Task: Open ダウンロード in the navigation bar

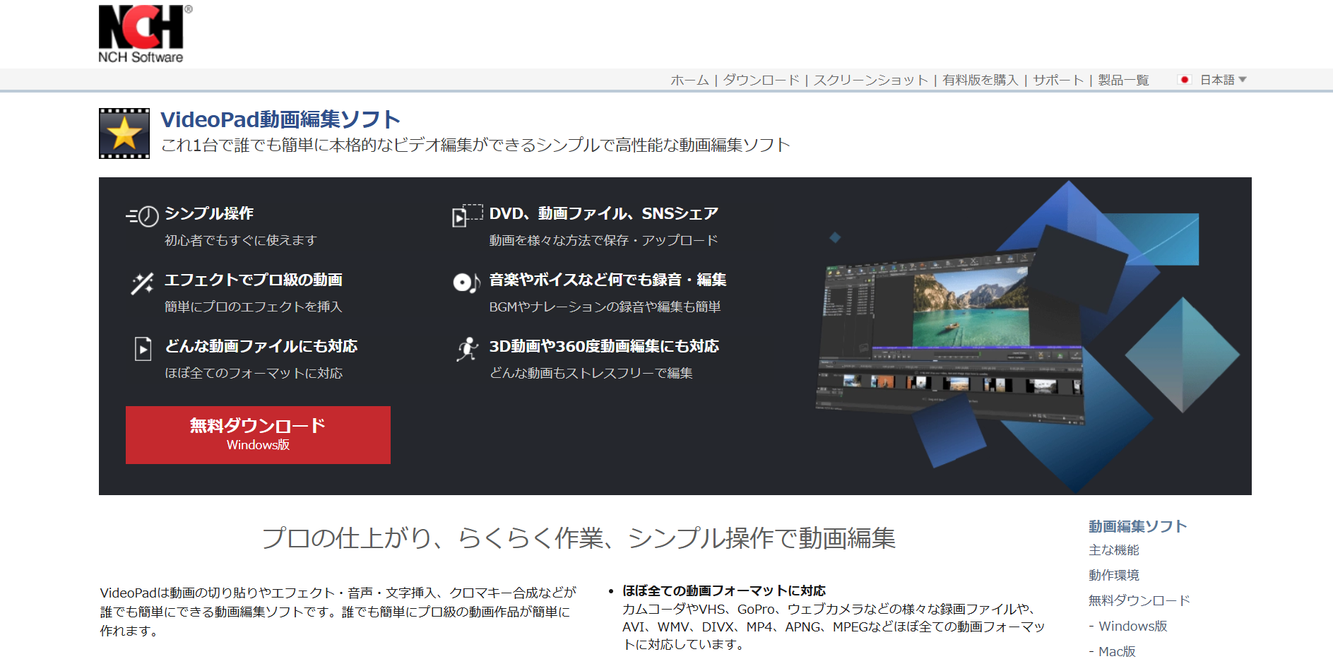Action: [x=761, y=80]
